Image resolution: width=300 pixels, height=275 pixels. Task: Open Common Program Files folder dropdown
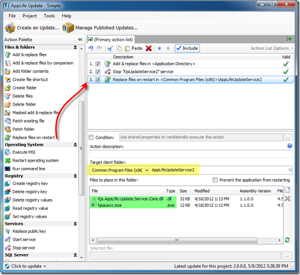point(147,170)
